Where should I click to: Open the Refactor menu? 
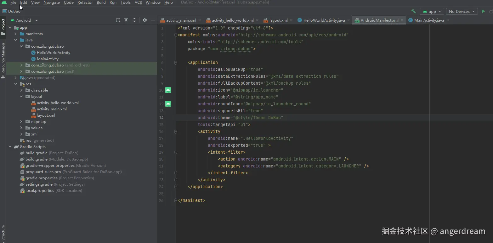(x=85, y=3)
